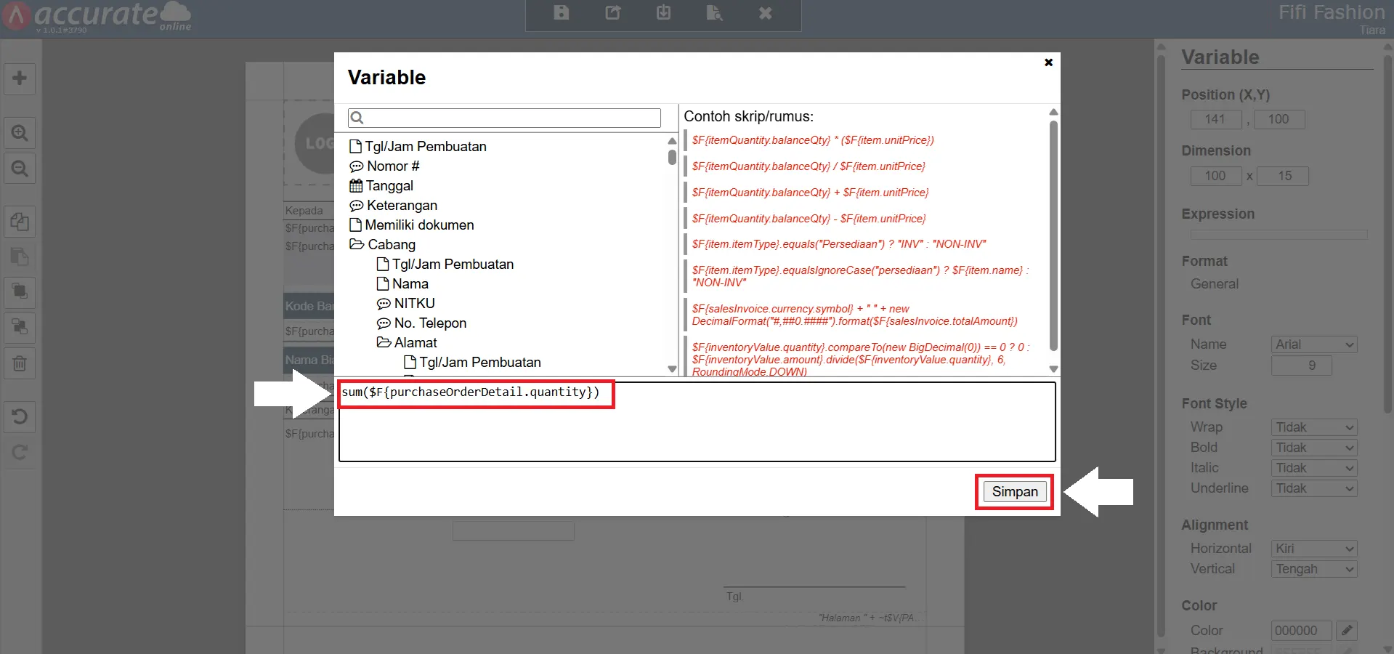Click the zoom in magnifier icon

20,133
